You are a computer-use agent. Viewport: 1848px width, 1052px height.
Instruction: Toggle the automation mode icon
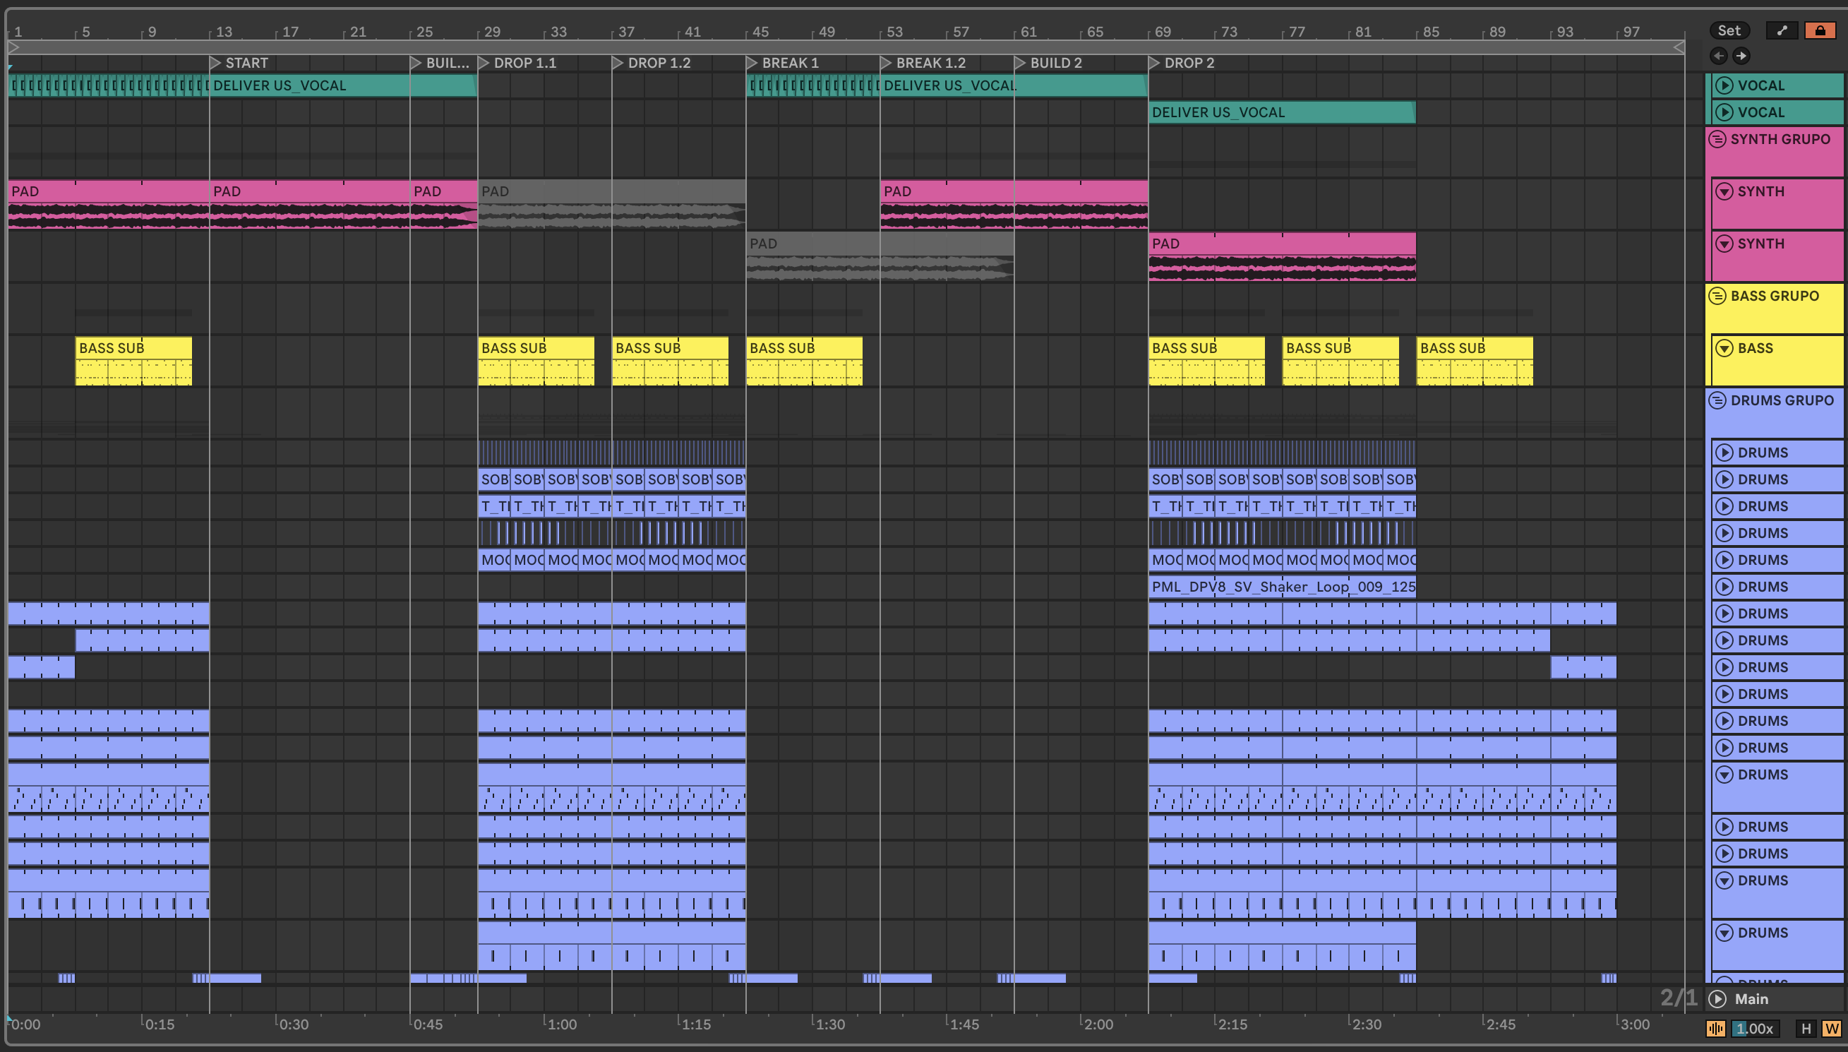coord(1782,30)
